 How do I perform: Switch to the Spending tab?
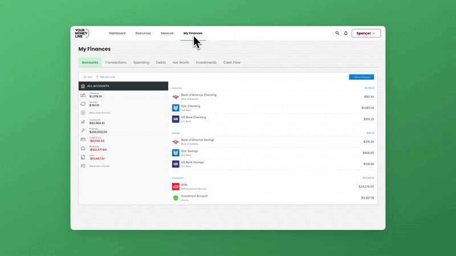click(141, 63)
